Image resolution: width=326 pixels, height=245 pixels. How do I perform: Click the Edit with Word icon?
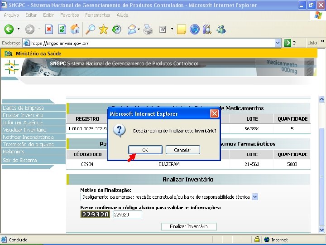pos(163,29)
